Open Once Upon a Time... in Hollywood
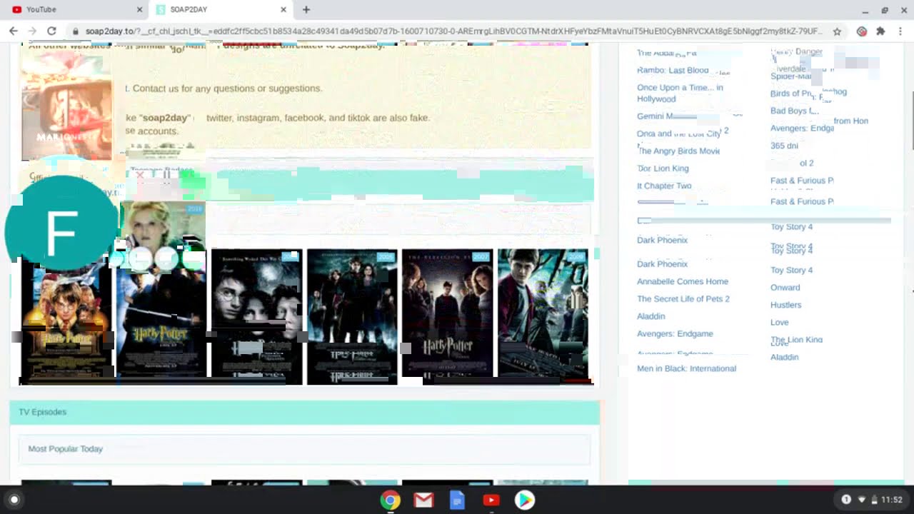This screenshot has width=914, height=514. tap(680, 93)
